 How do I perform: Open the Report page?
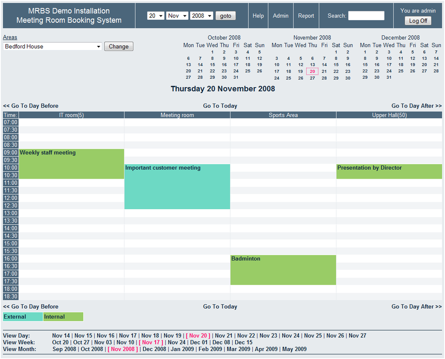pos(306,16)
